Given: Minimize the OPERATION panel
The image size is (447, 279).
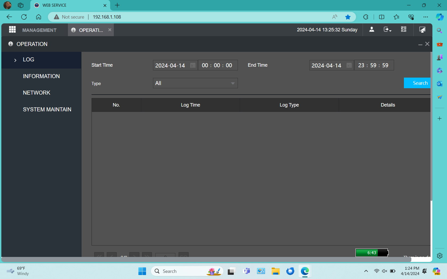Looking at the screenshot, I should pos(420,44).
